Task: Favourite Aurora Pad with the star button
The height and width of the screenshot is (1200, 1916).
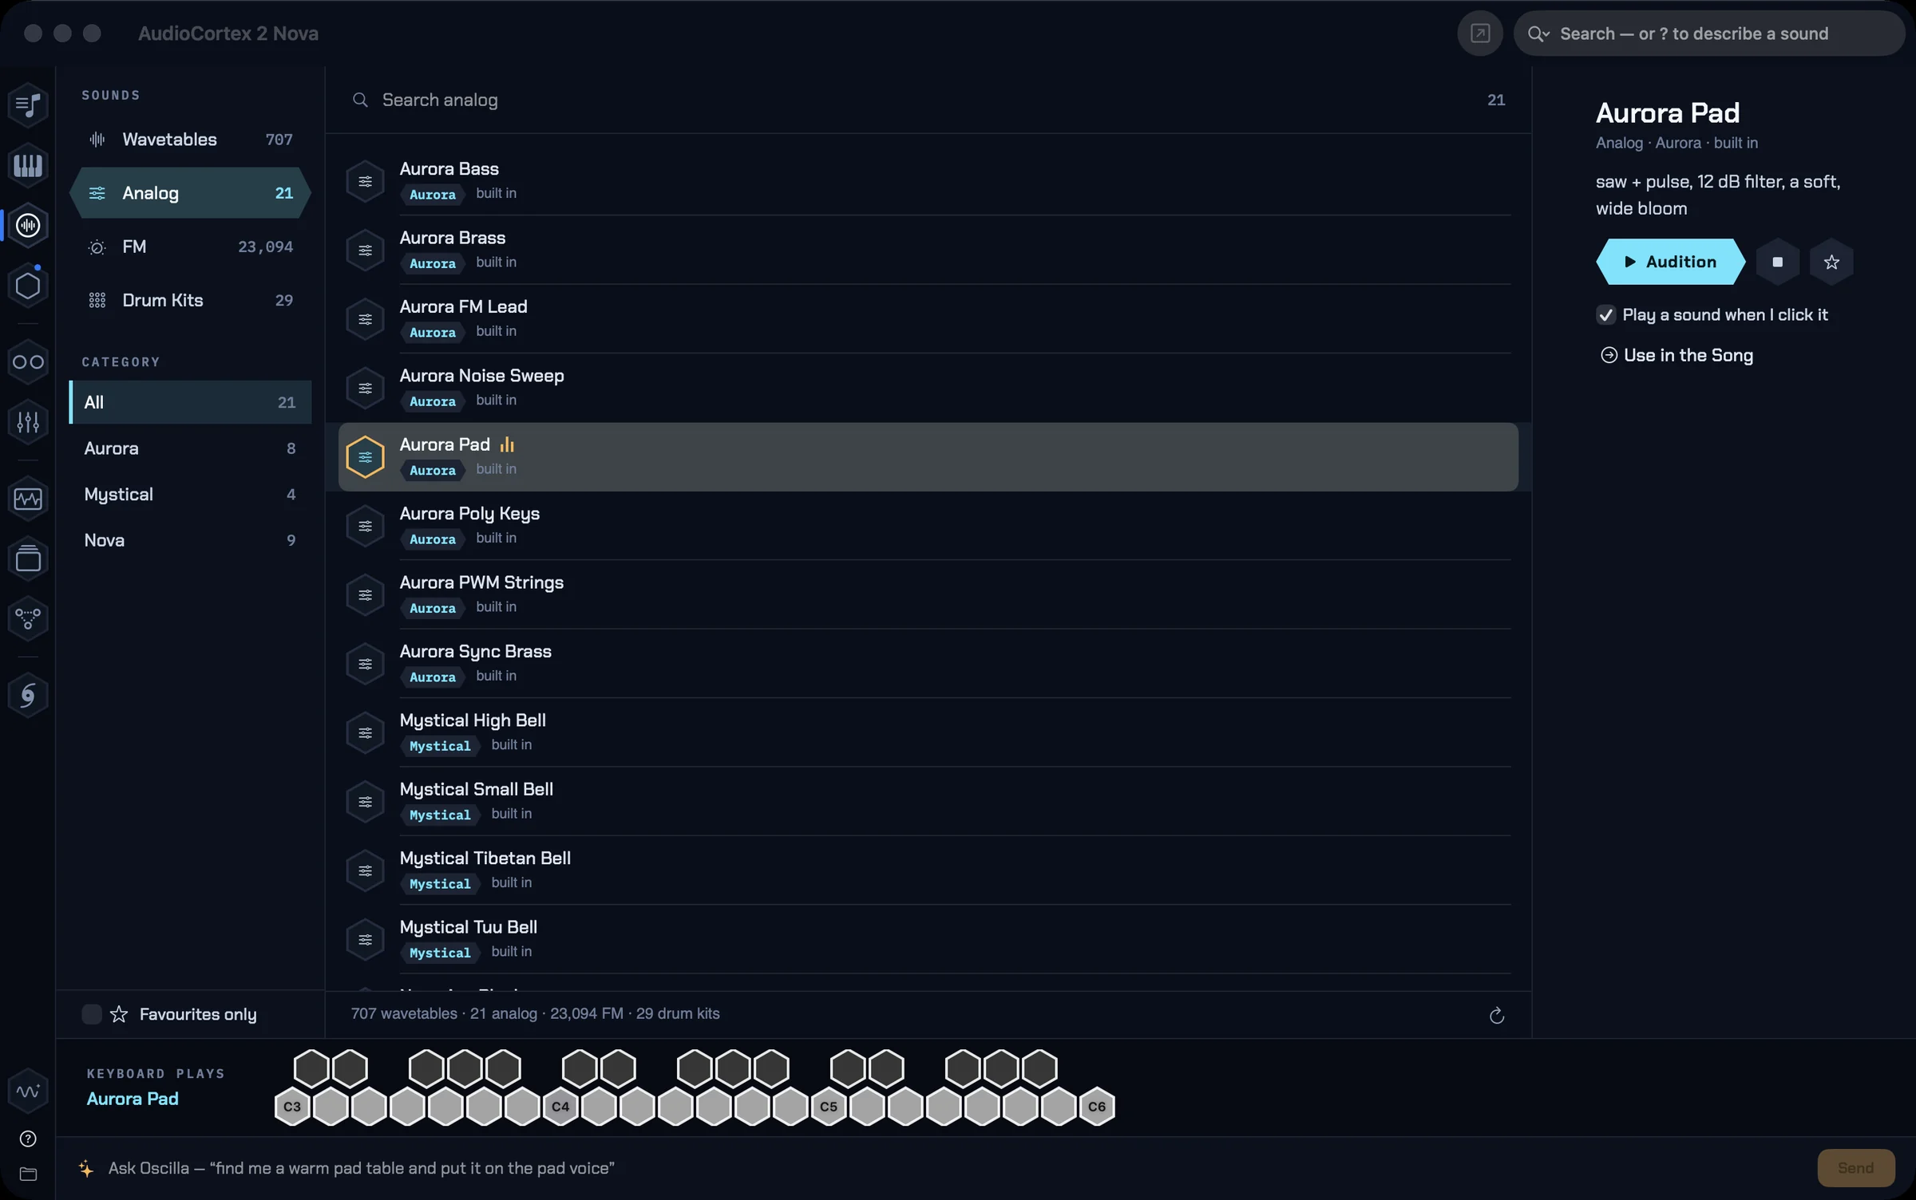Action: (1831, 262)
